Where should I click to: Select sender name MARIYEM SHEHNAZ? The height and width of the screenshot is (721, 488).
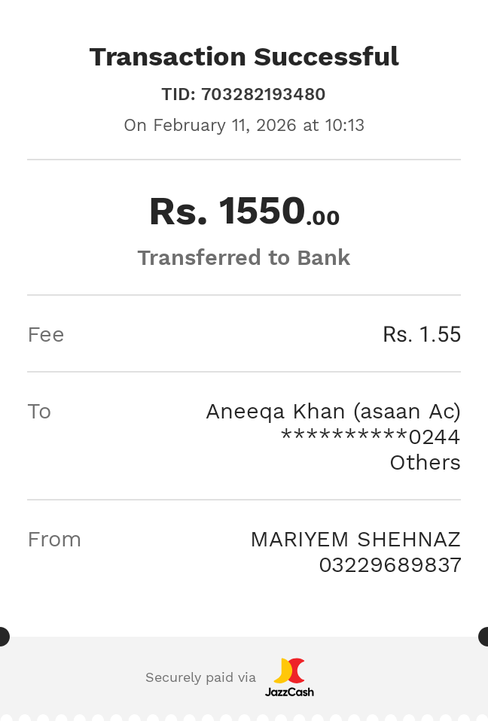[x=355, y=540]
